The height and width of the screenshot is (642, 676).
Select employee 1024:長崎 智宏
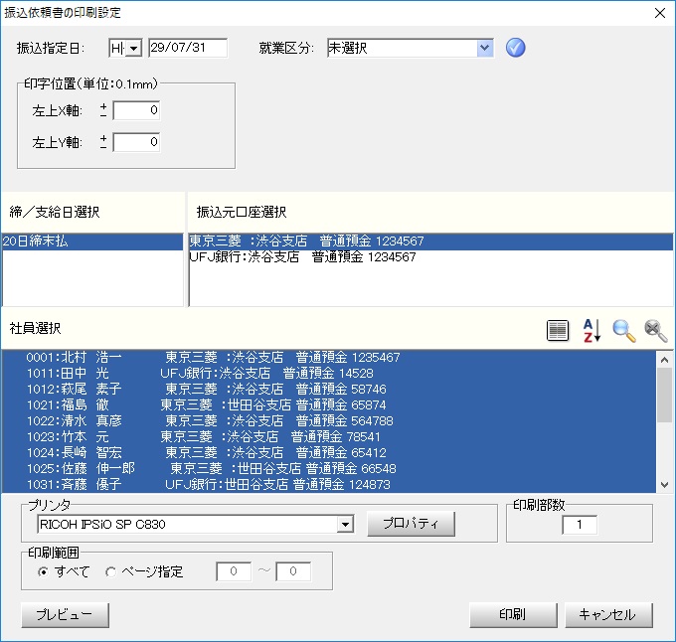329,453
